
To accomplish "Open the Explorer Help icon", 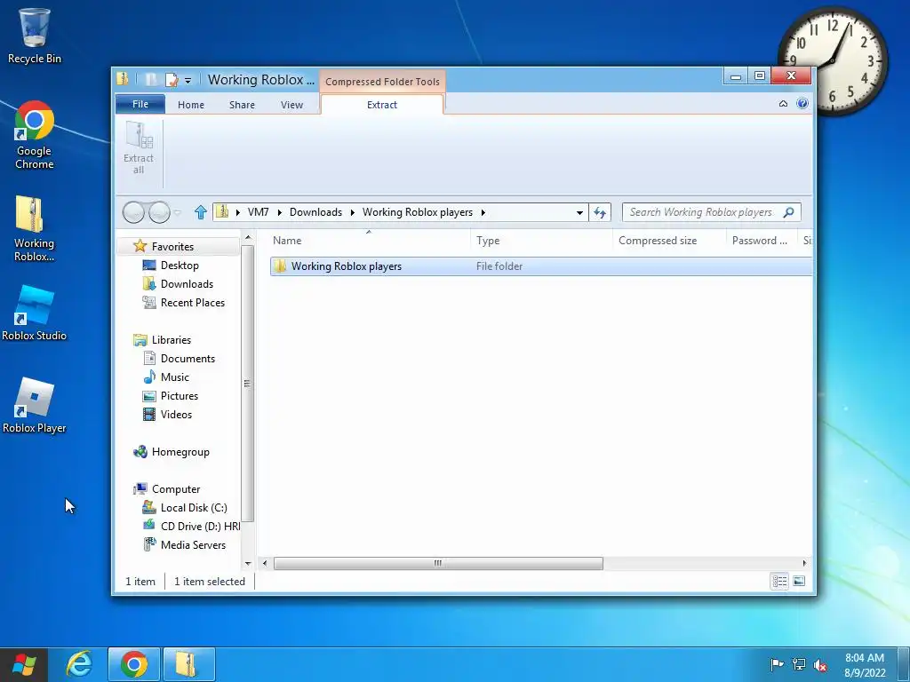I will click(802, 103).
